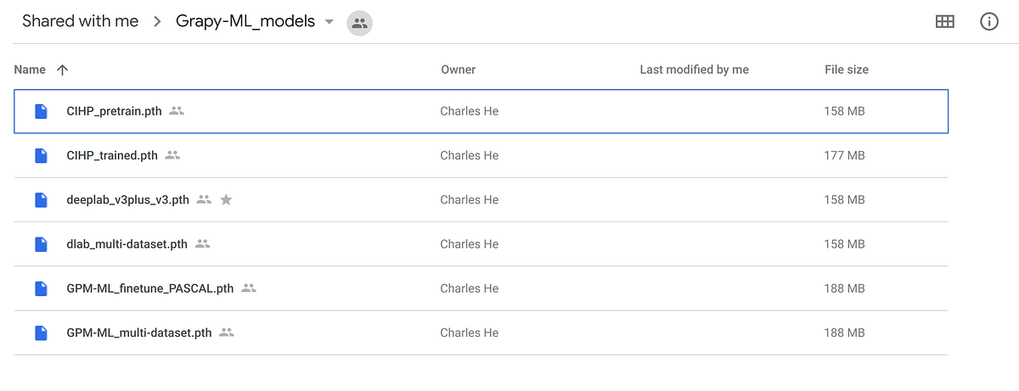1019x391 pixels.
Task: Click the Grapy-ML_models breadcrumb title
Action: pos(245,21)
